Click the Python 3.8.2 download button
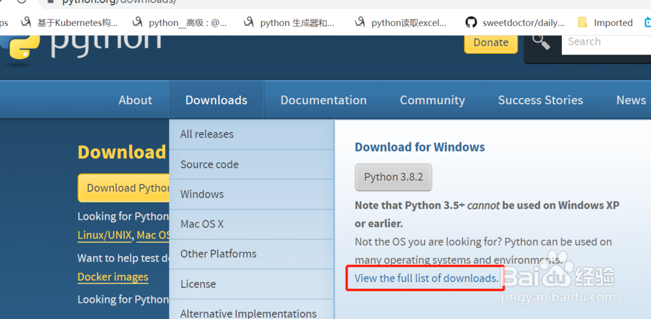The height and width of the screenshot is (319, 651). [393, 177]
